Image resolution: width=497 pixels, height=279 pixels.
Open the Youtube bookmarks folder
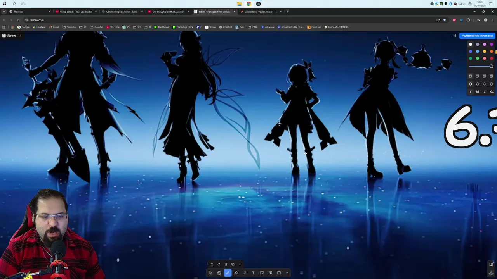(69, 27)
